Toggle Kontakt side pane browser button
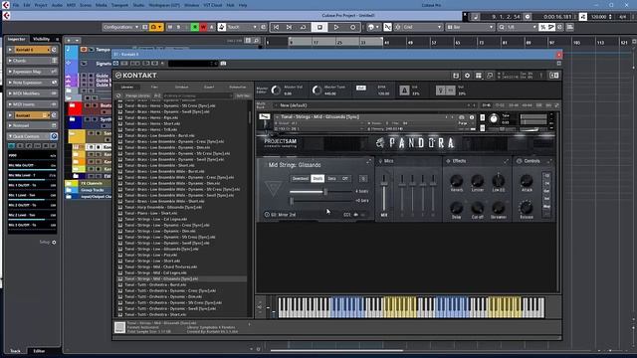The height and width of the screenshot is (358, 637). 553,76
